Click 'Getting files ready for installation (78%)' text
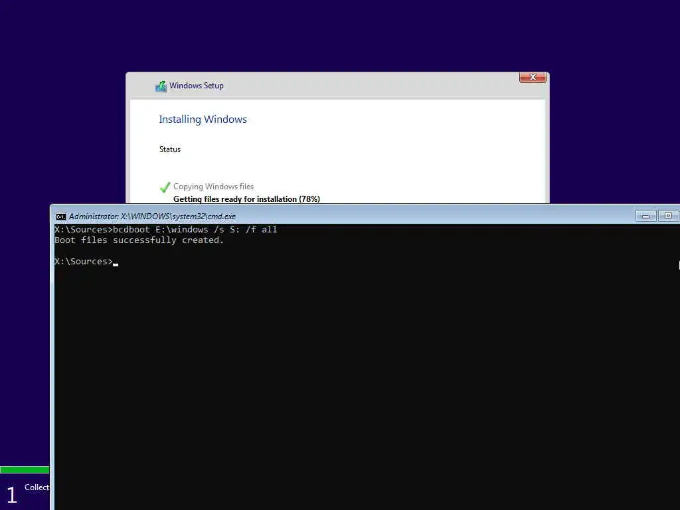Screen dimensions: 680x510 point(246,199)
